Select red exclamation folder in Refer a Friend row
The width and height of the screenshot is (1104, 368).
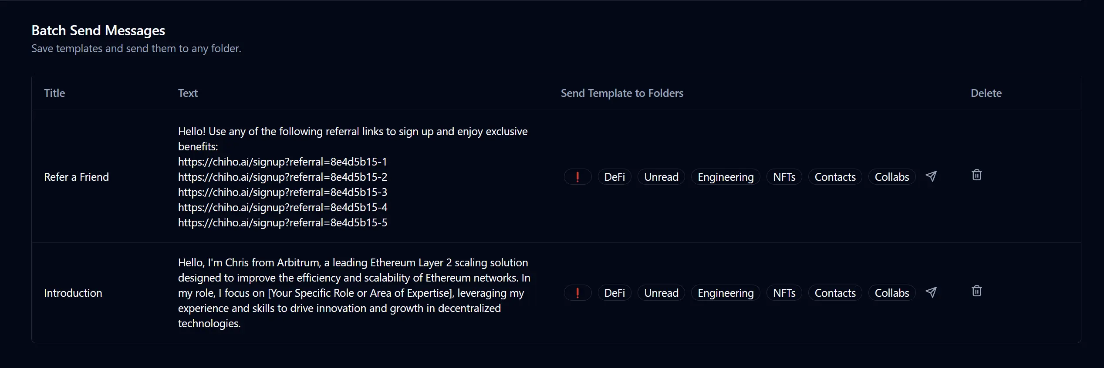pyautogui.click(x=577, y=177)
